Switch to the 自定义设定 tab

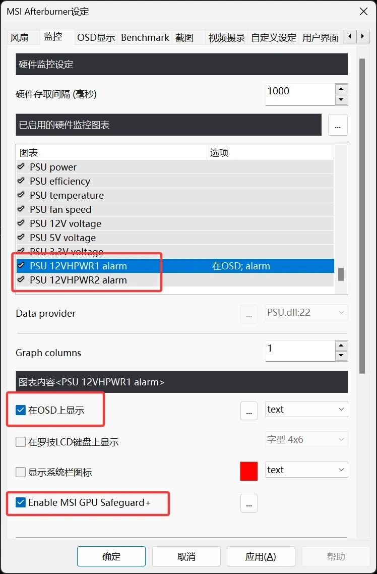click(x=274, y=37)
